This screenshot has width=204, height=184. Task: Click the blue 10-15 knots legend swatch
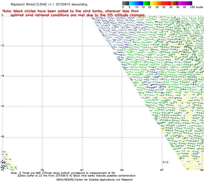[x=140, y=3]
